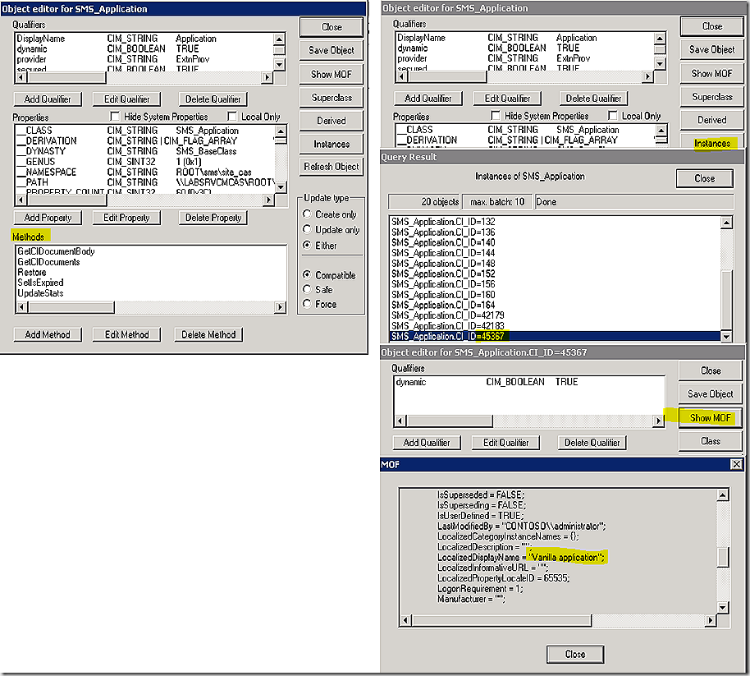Click dynamic qualifier row in CI_ID=45367 editor

528,382
